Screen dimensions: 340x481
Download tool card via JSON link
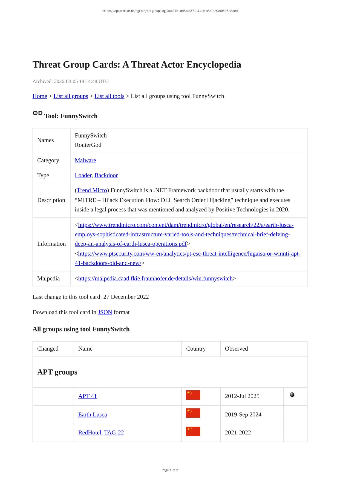pyautogui.click(x=105, y=312)
